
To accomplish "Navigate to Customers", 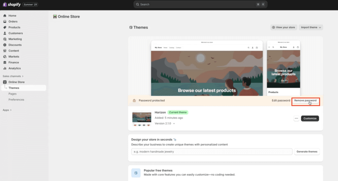I will pos(16,33).
